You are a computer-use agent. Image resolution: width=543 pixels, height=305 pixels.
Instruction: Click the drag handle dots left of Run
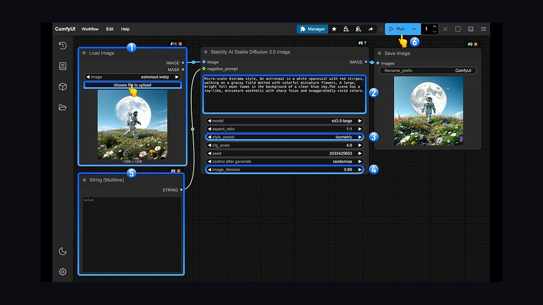381,29
